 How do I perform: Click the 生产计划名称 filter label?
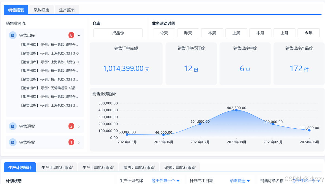[131, 181]
